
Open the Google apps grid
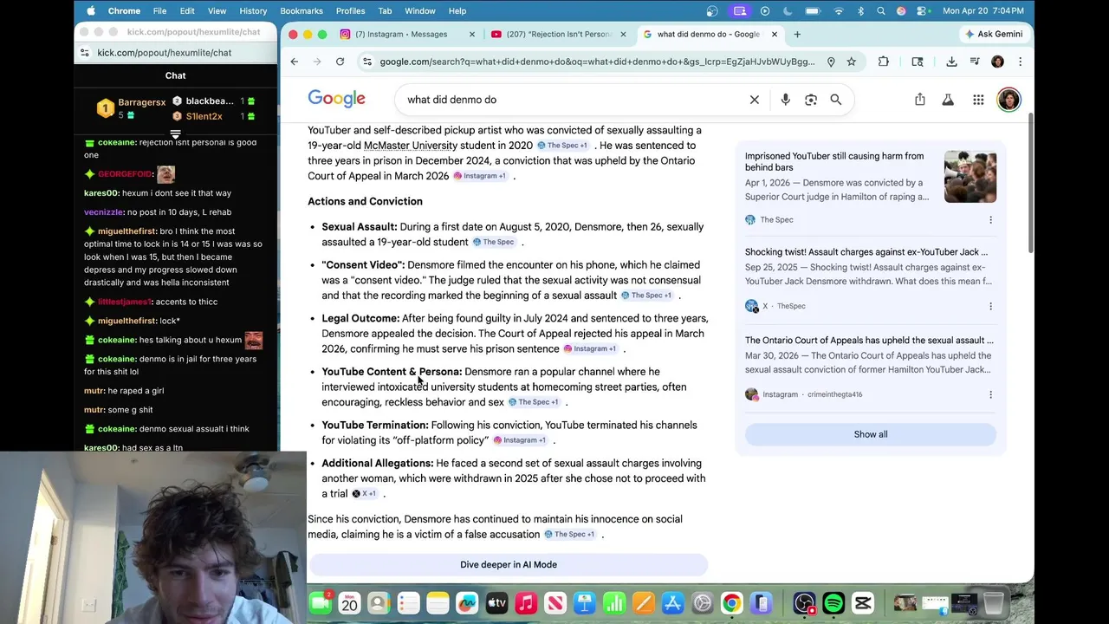978,100
